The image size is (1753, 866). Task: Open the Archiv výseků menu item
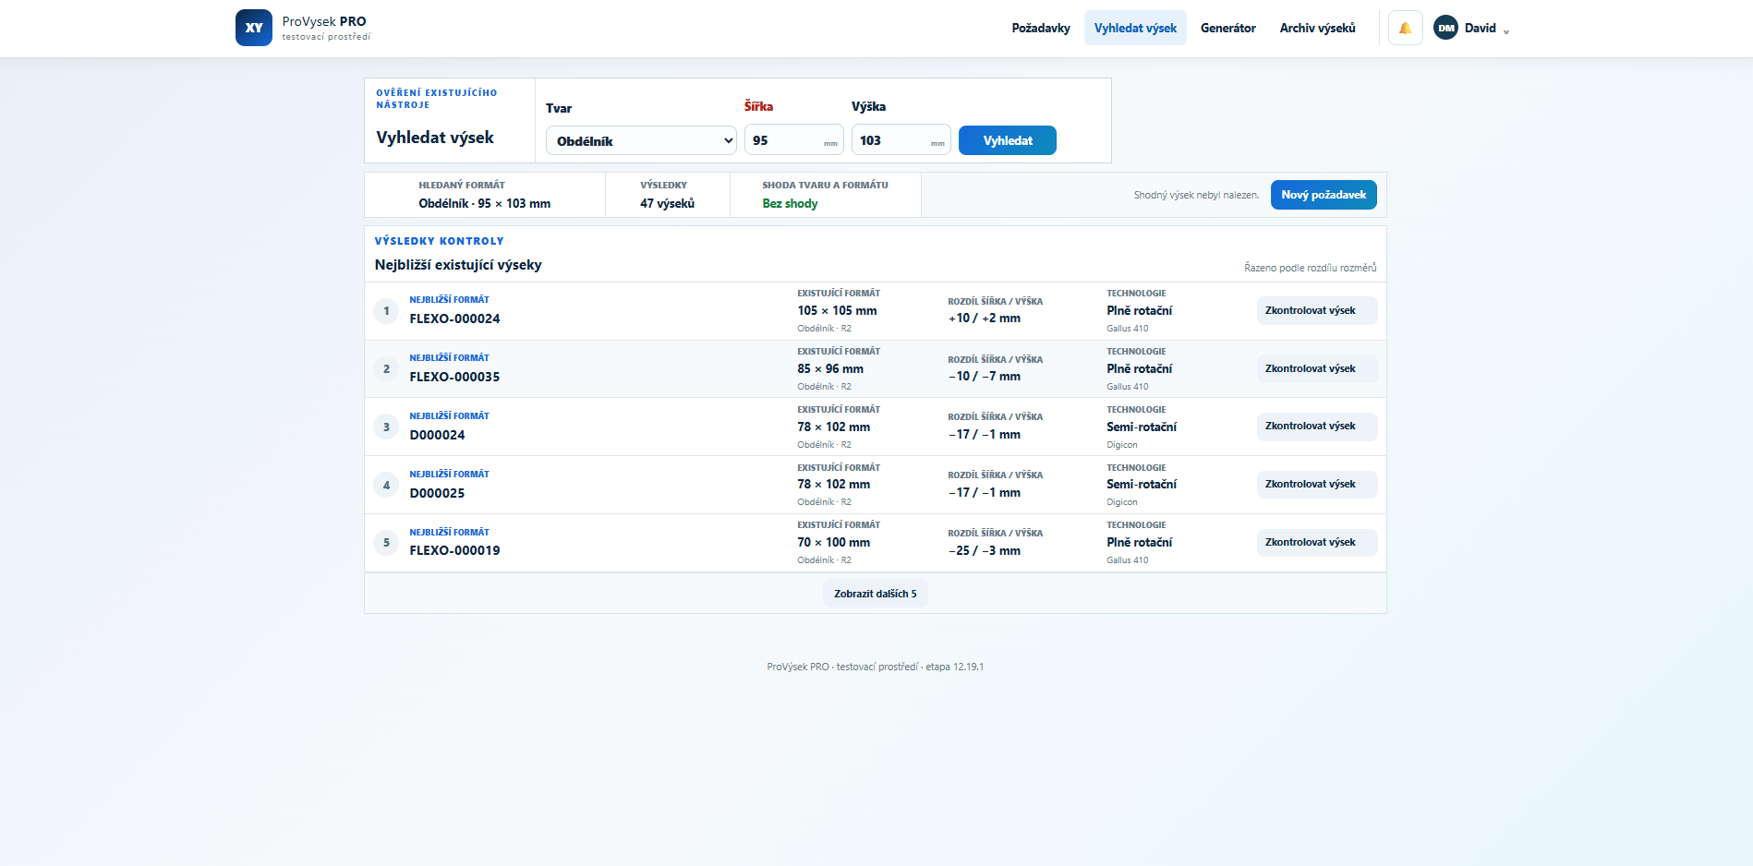click(x=1317, y=28)
